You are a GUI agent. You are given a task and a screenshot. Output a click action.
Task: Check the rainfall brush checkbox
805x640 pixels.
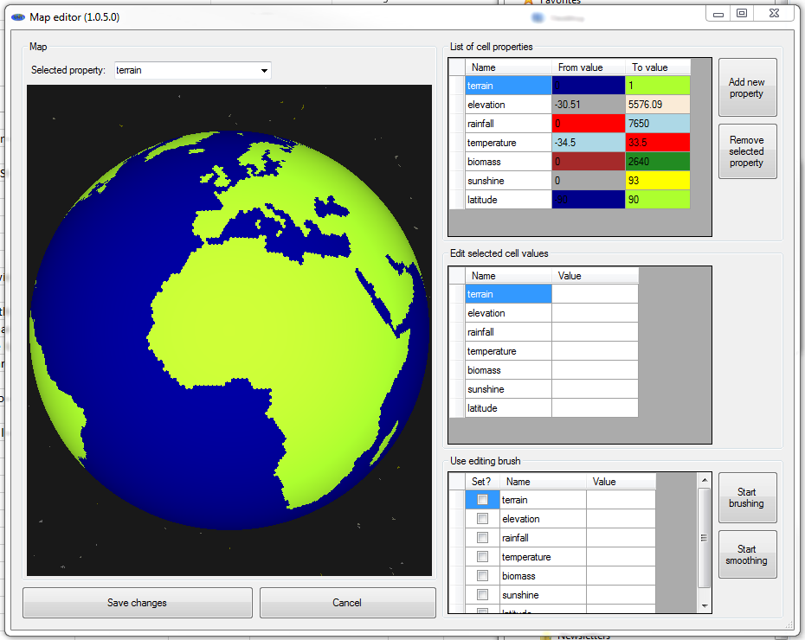(482, 538)
